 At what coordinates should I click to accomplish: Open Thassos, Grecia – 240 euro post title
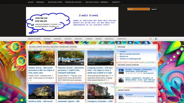pos(71,70)
